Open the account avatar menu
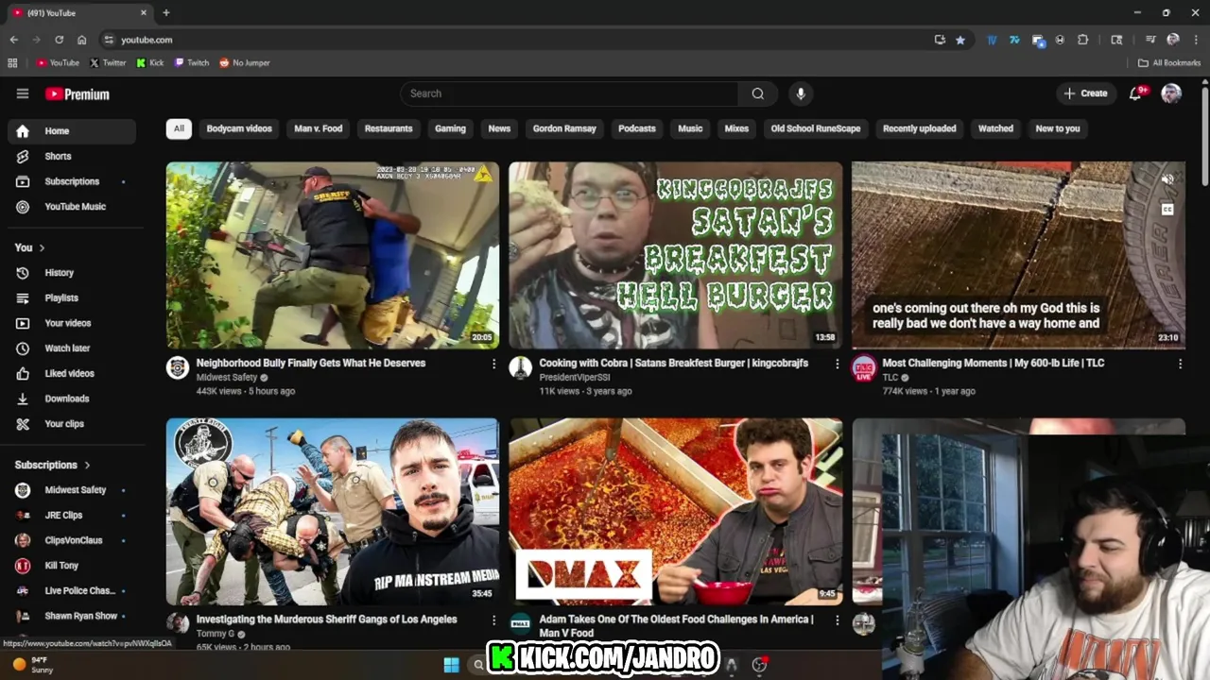Image resolution: width=1210 pixels, height=680 pixels. point(1171,93)
